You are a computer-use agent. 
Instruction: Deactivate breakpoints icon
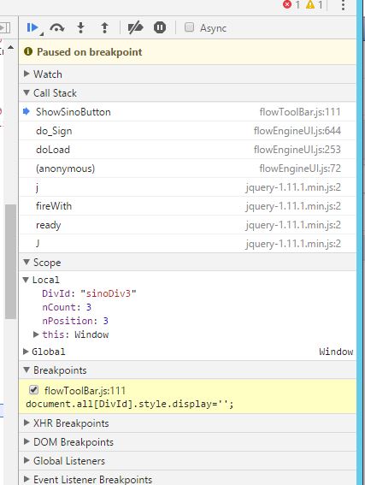click(x=135, y=27)
